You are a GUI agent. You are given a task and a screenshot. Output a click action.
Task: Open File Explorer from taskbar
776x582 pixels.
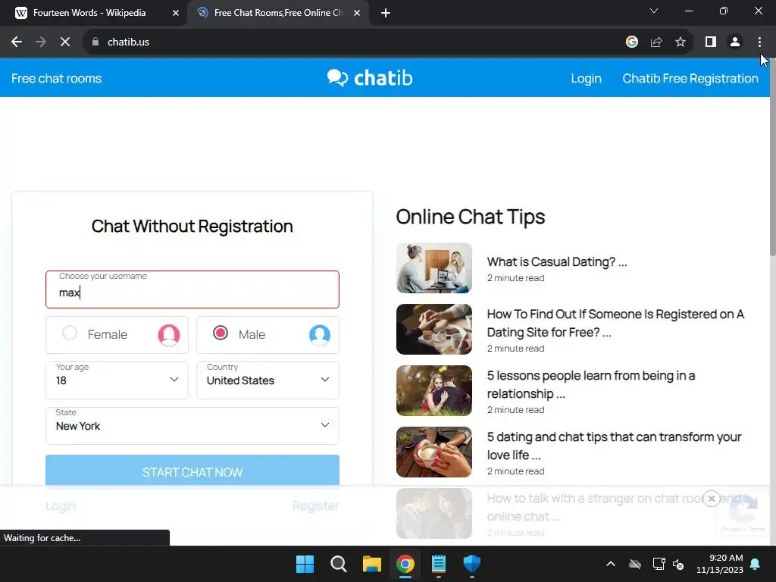tap(371, 564)
